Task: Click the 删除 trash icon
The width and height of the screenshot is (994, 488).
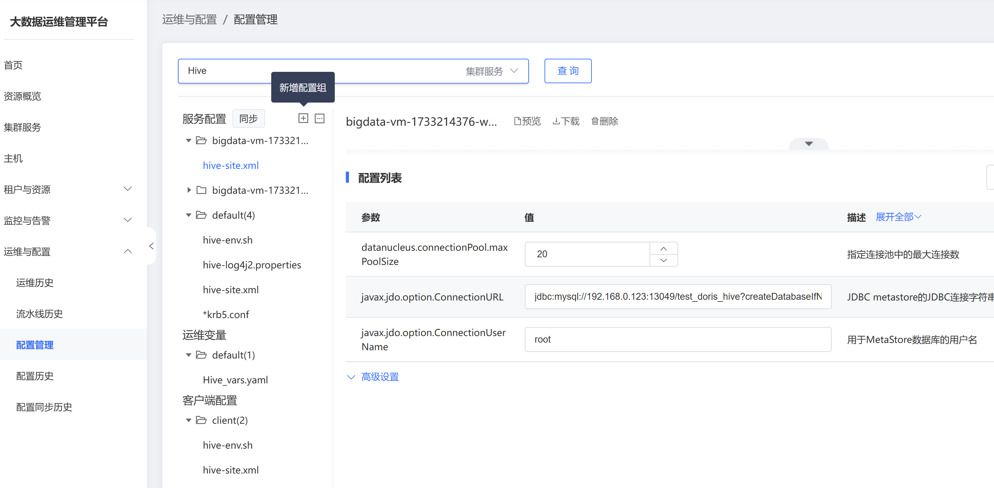Action: point(595,121)
